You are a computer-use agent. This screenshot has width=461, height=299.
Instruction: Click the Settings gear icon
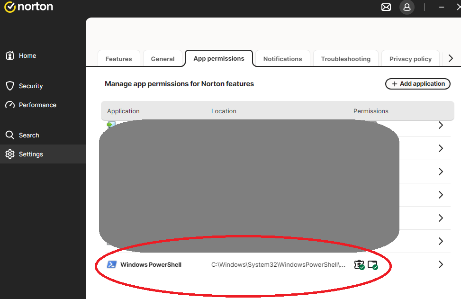(x=10, y=154)
